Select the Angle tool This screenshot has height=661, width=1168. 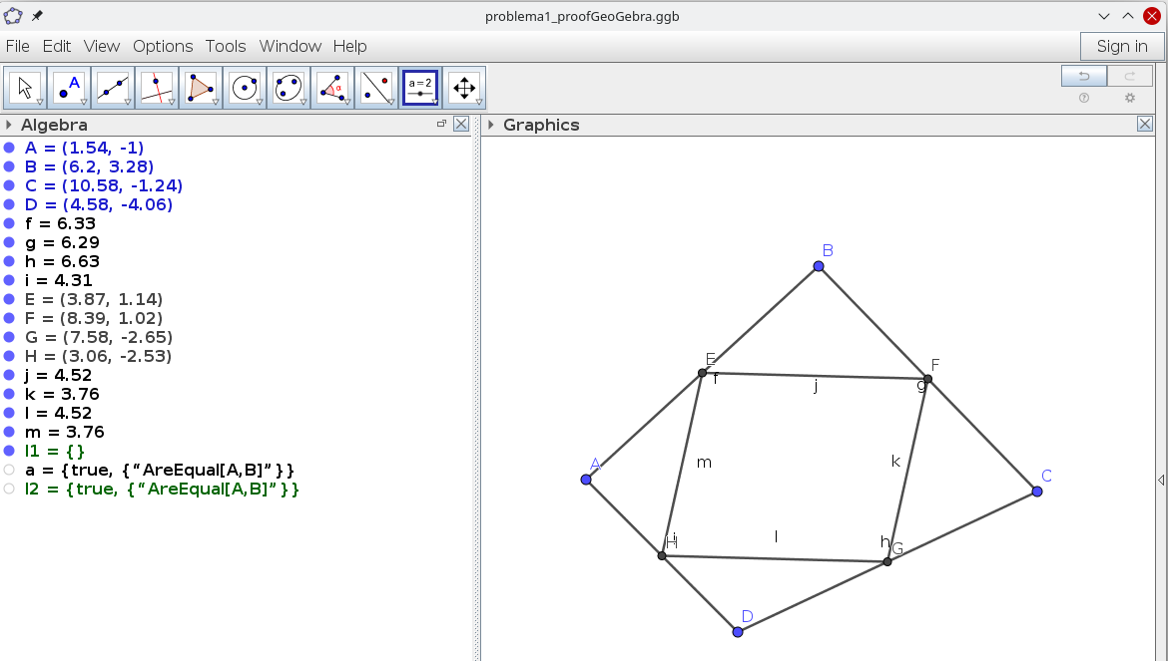coord(332,88)
